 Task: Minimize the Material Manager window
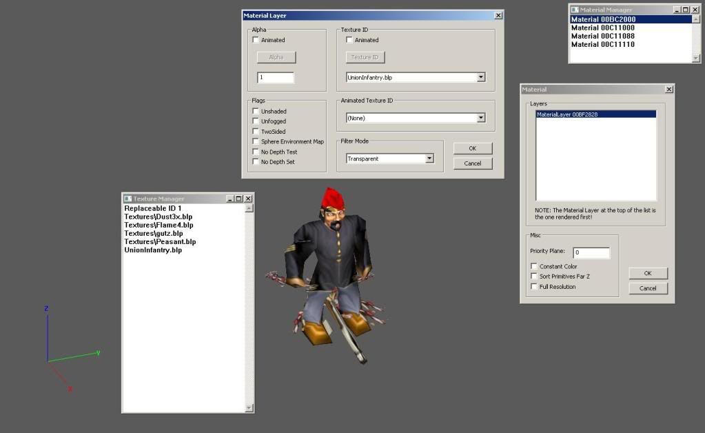[677, 10]
